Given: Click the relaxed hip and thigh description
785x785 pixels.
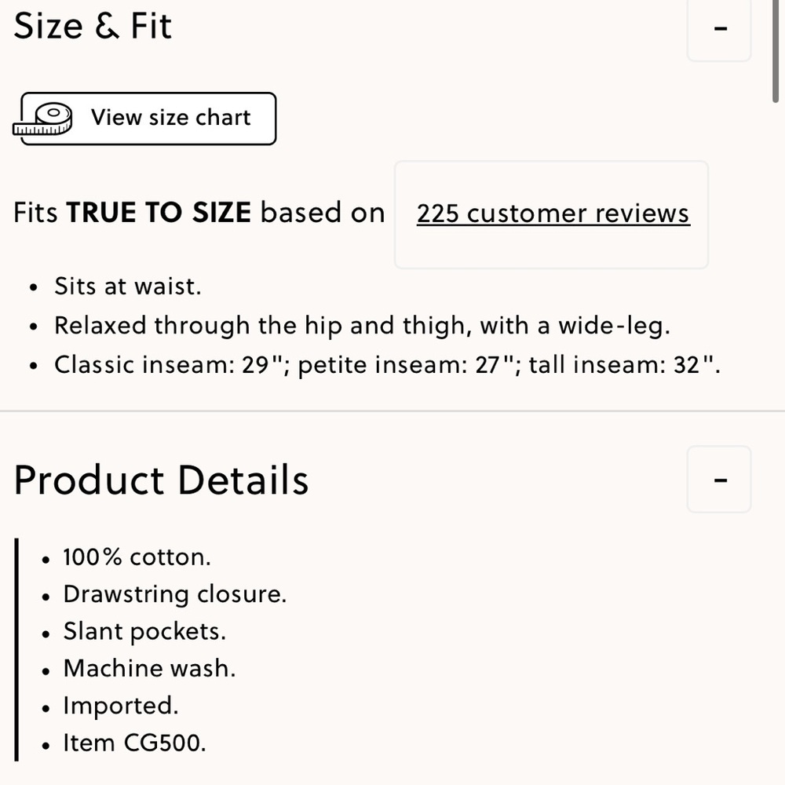Looking at the screenshot, I should point(362,326).
